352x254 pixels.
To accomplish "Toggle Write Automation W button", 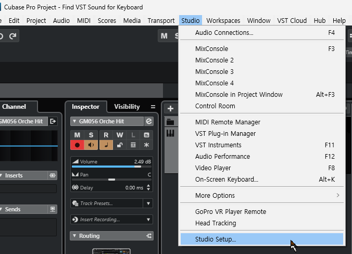I will tap(120, 135).
